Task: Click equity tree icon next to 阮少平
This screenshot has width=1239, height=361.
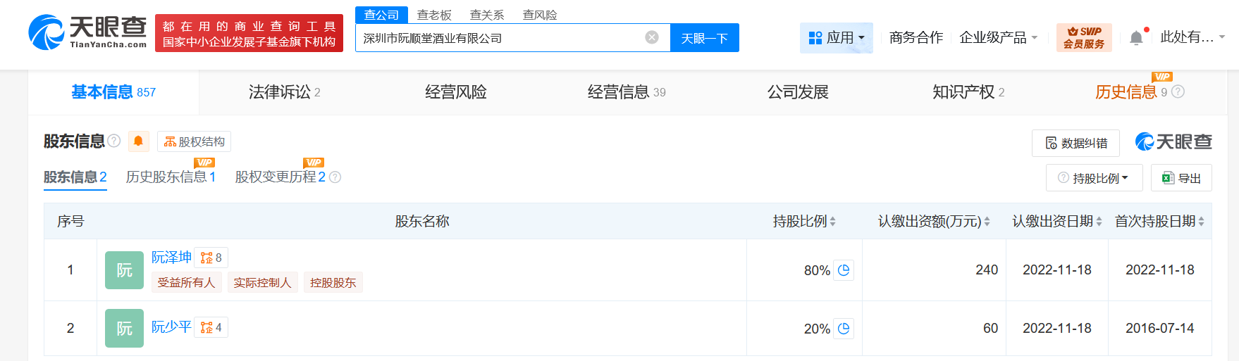Action: (211, 327)
